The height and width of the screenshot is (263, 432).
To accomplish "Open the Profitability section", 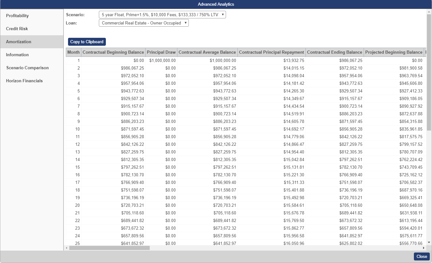I will pyautogui.click(x=32, y=16).
